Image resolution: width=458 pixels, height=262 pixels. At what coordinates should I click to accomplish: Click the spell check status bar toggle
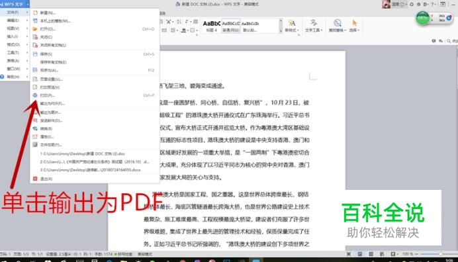124,254
